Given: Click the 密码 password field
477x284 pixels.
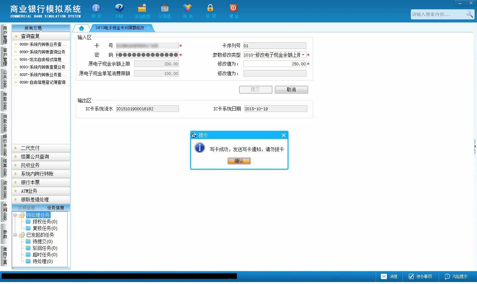Looking at the screenshot, I should (147, 55).
